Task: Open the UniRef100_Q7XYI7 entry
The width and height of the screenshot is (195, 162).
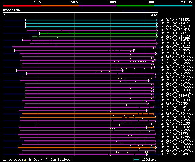Action: (175, 33)
